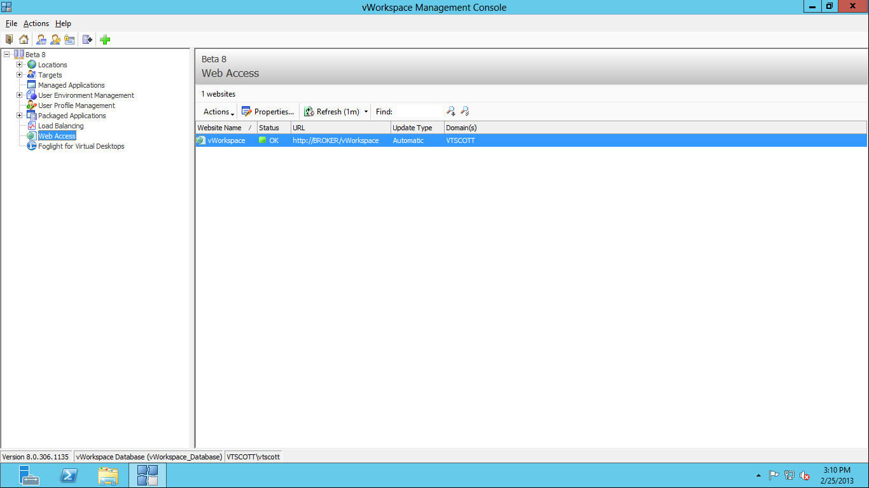Sort by Status column header
The width and height of the screenshot is (869, 488).
point(274,128)
